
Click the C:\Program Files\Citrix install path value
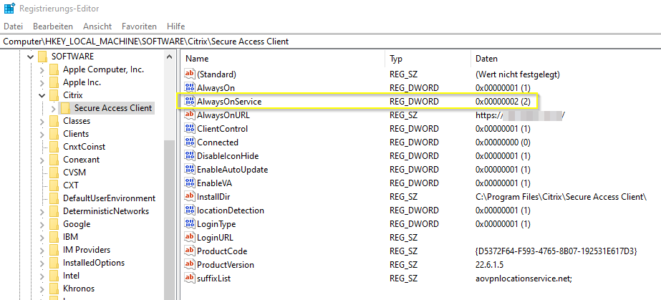click(561, 197)
